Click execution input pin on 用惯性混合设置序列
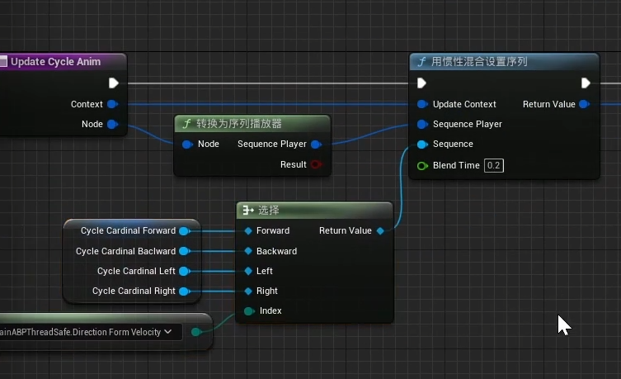Viewport: 621px width, 379px height. point(421,83)
